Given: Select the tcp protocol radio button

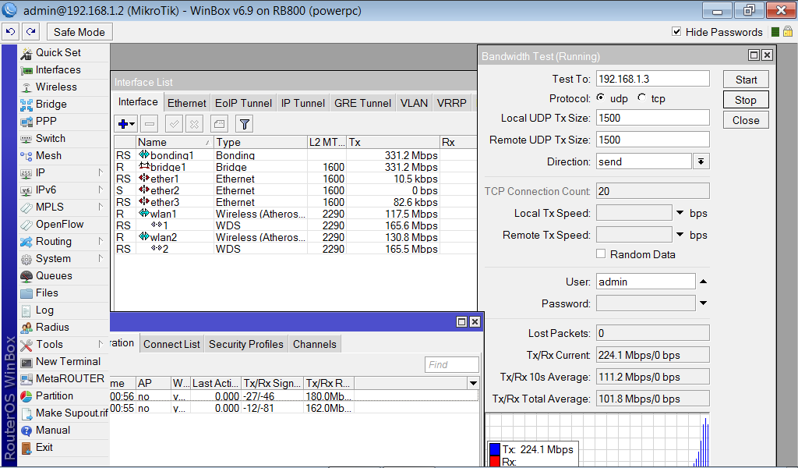Looking at the screenshot, I should pos(642,97).
